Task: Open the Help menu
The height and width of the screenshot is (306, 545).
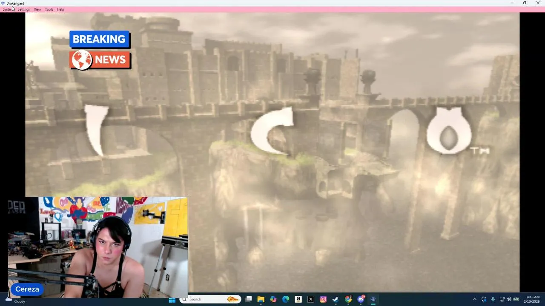Action: coord(60,9)
